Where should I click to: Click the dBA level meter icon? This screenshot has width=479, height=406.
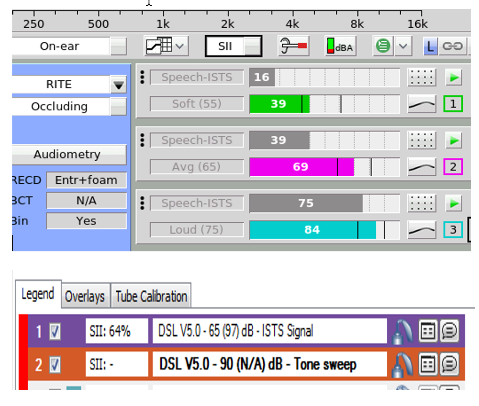341,46
